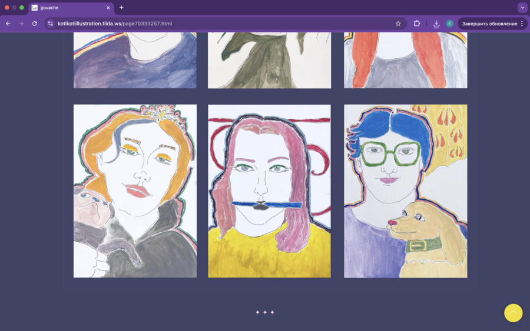Viewport: 530px width, 331px height.
Task: Click the green macOS fullscreen button
Action: pyautogui.click(x=22, y=8)
